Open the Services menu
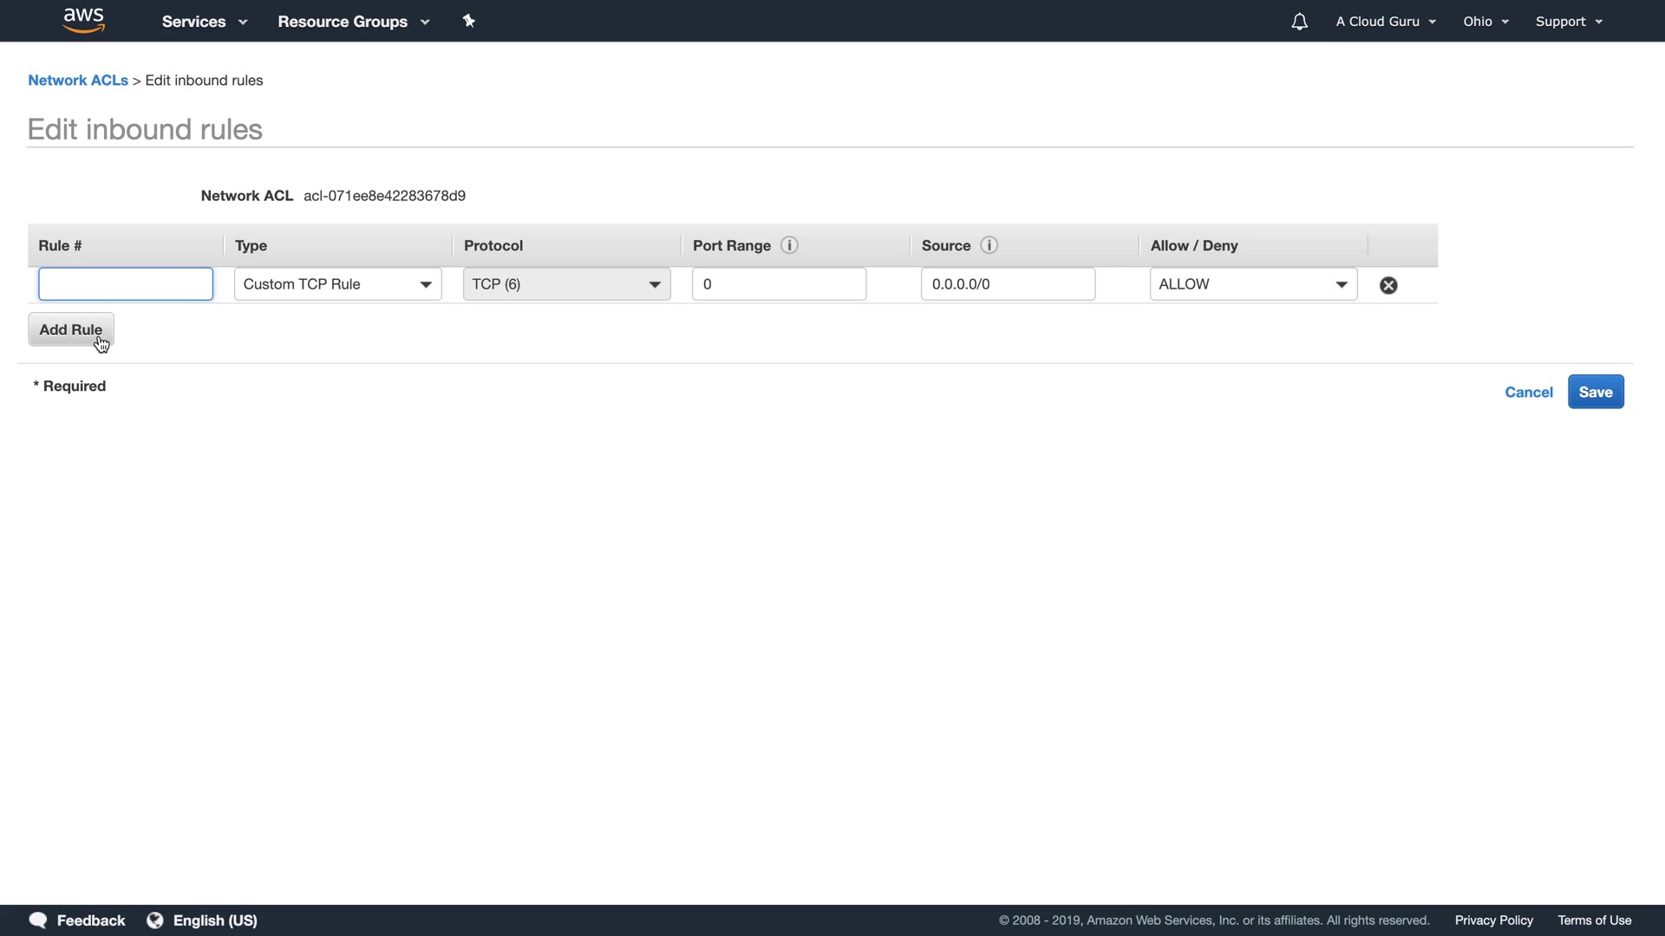The height and width of the screenshot is (936, 1665). pyautogui.click(x=204, y=22)
